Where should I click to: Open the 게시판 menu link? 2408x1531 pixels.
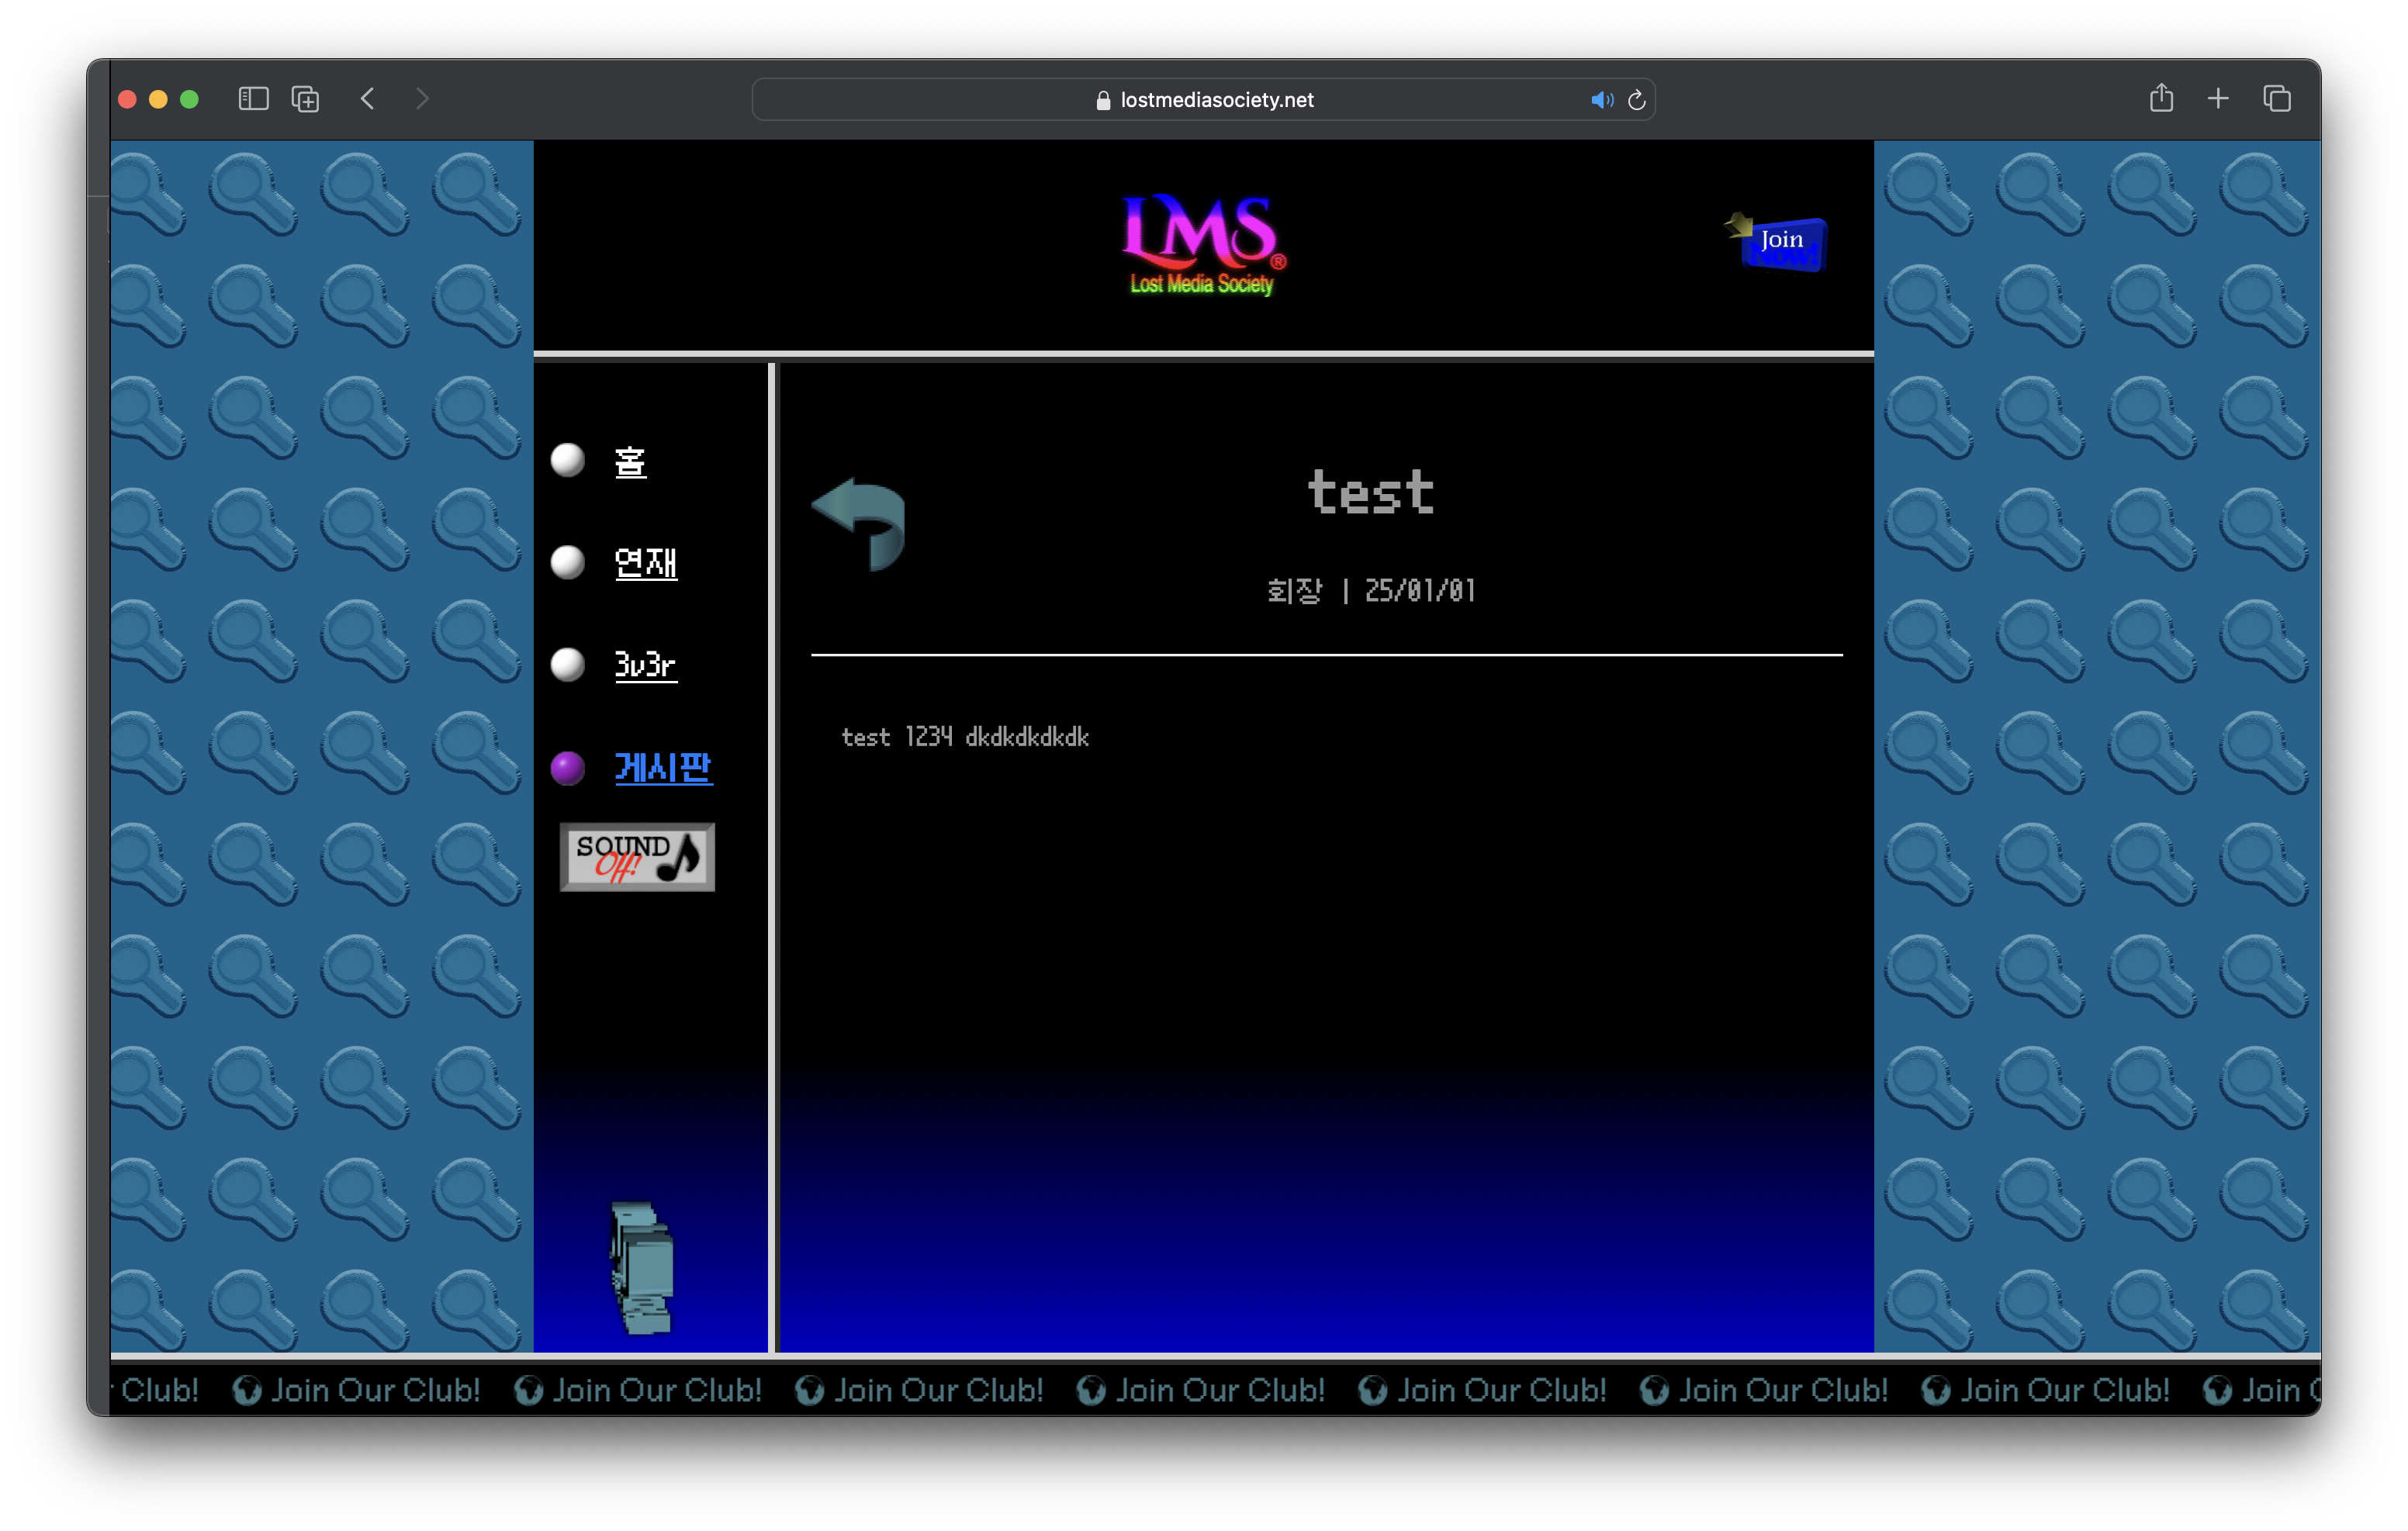(663, 767)
